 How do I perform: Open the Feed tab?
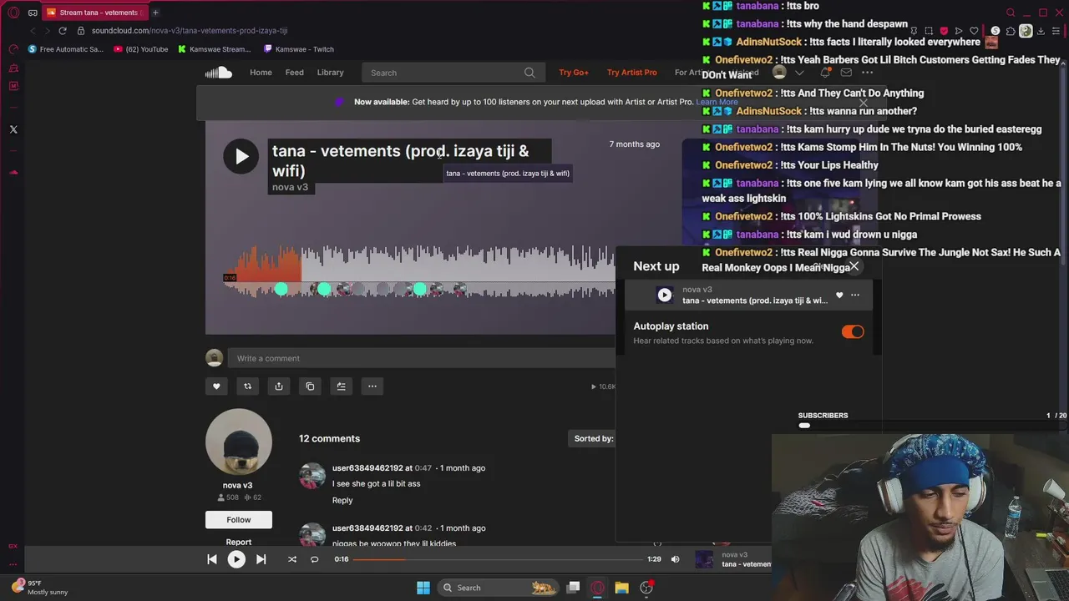[295, 73]
